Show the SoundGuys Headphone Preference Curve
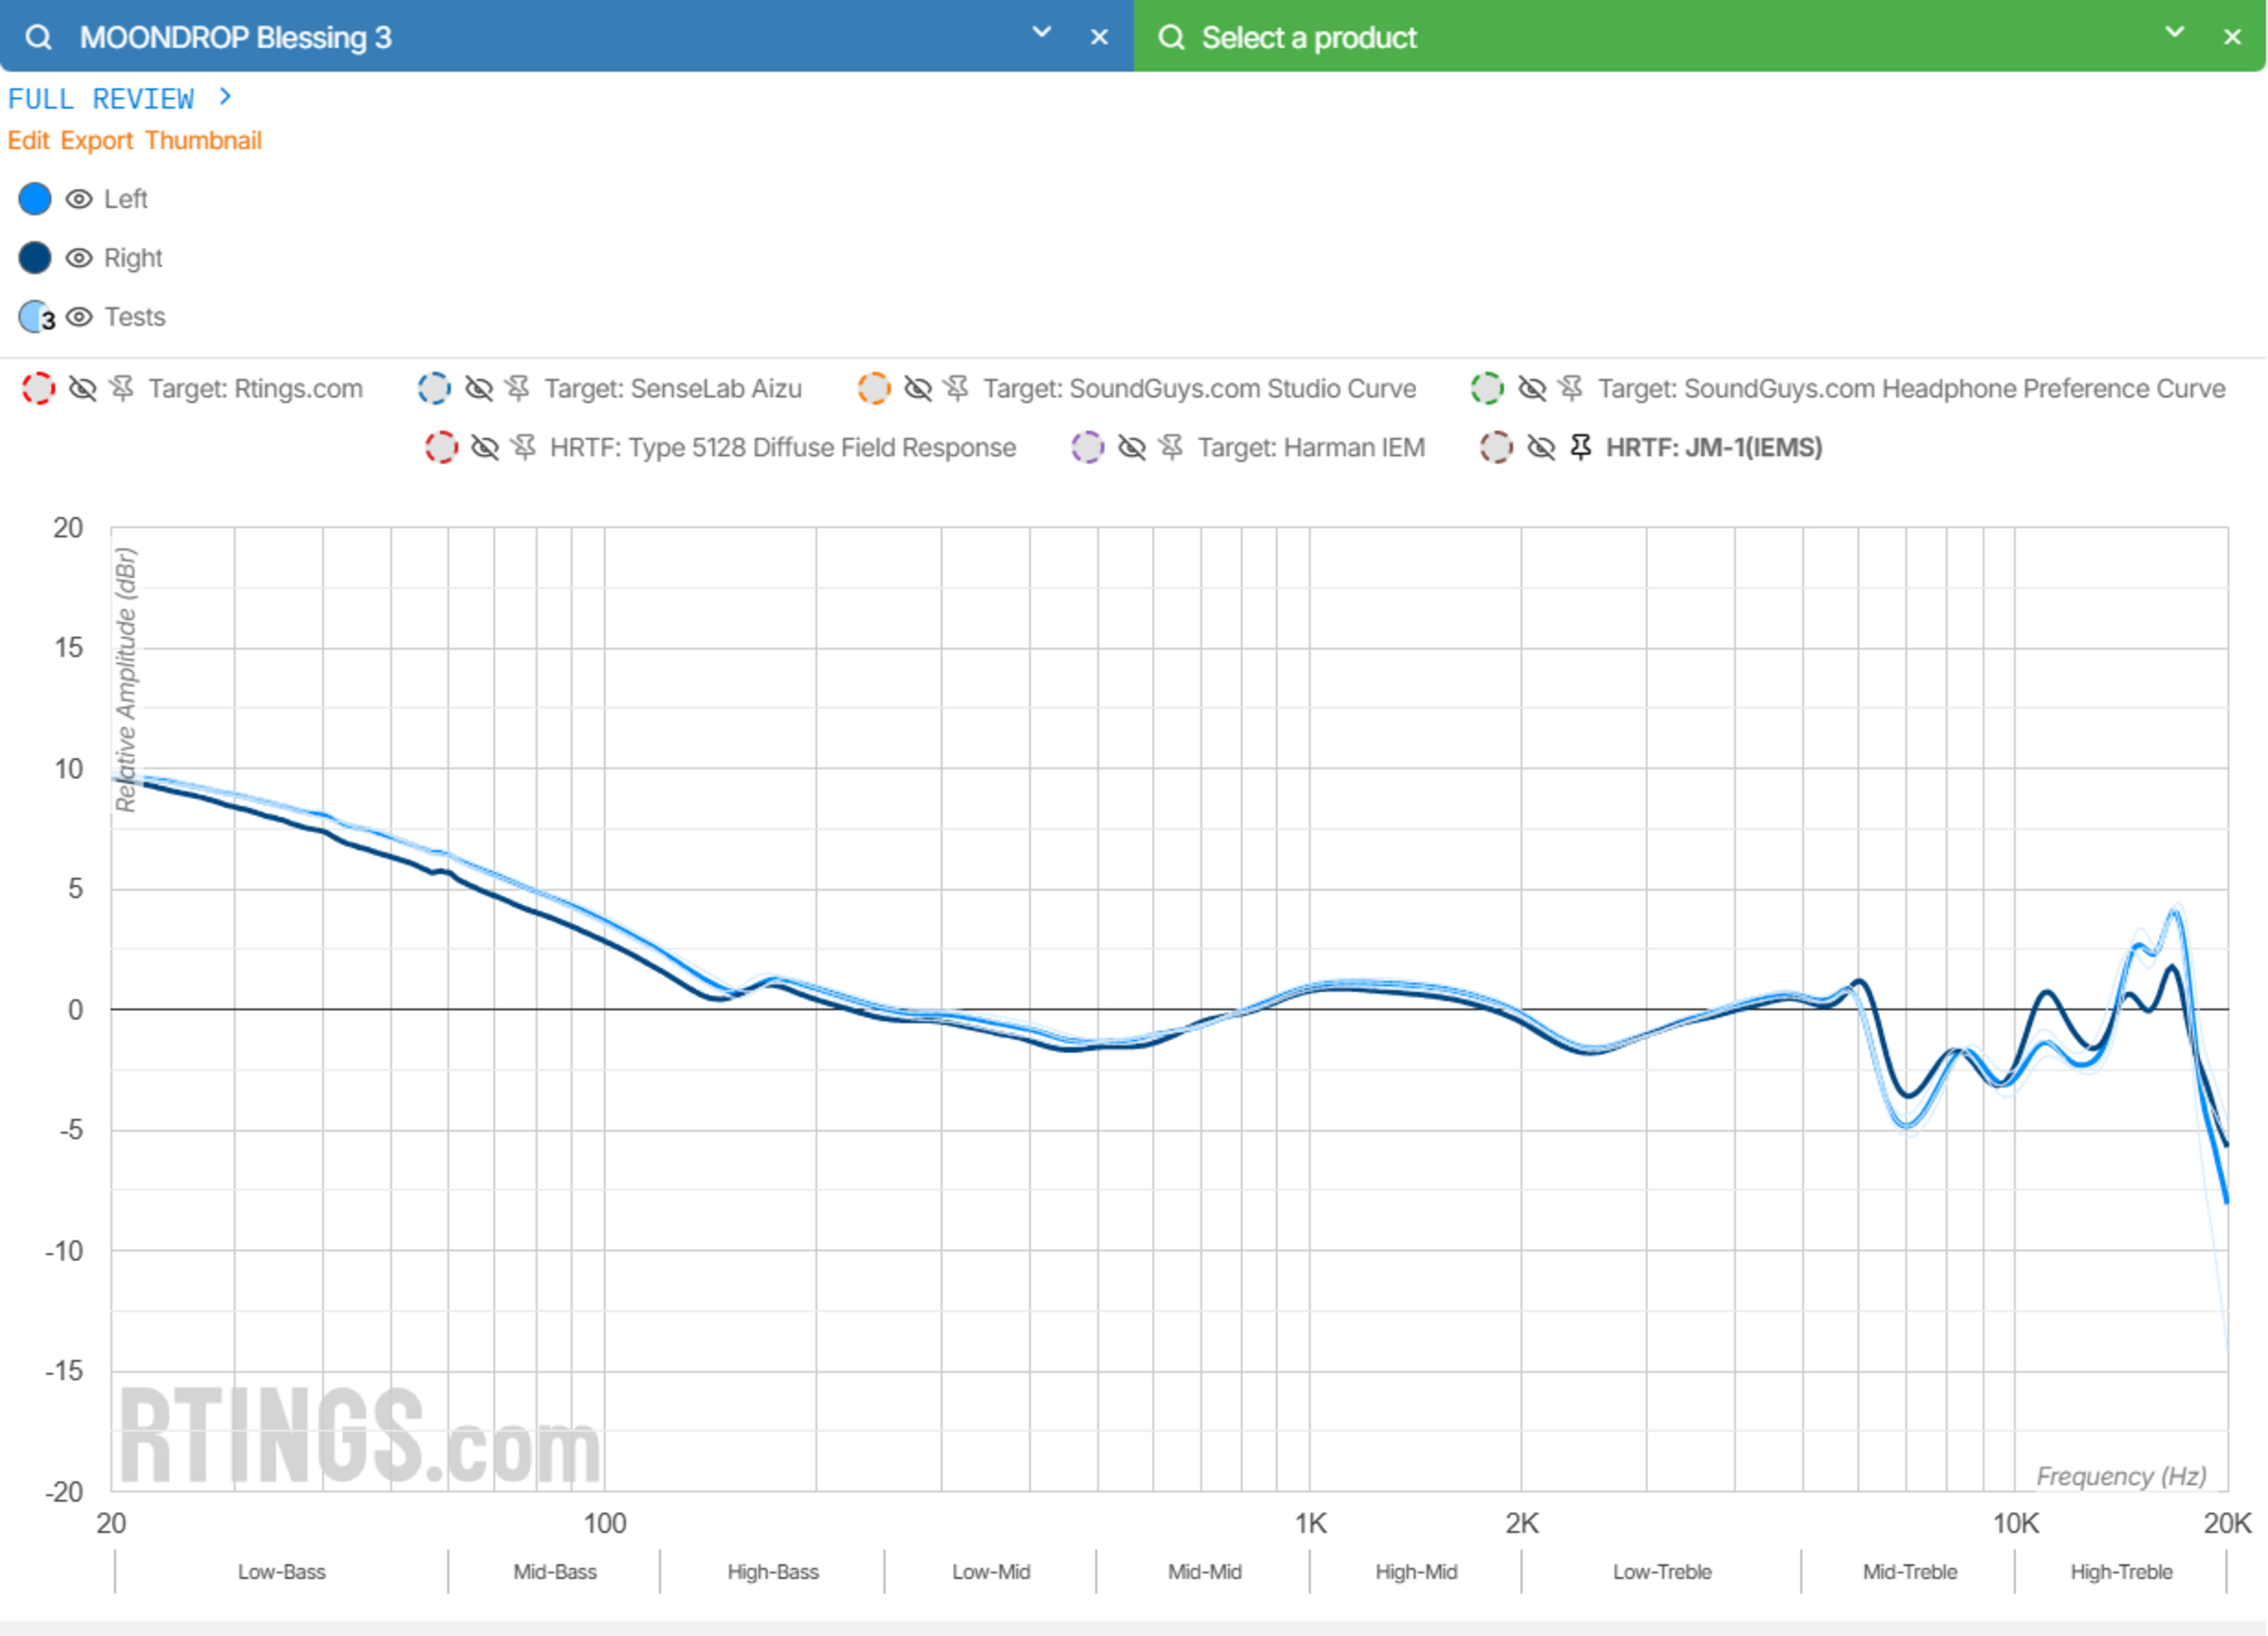This screenshot has width=2268, height=1636. pos(1531,388)
